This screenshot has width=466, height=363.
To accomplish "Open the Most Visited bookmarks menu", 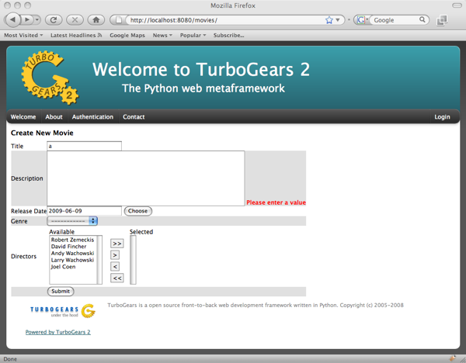I will click(x=23, y=36).
